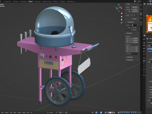Screen dimensions: 152x114
Task: Collapse the View Lock subpanel
Action: pos(127,22)
